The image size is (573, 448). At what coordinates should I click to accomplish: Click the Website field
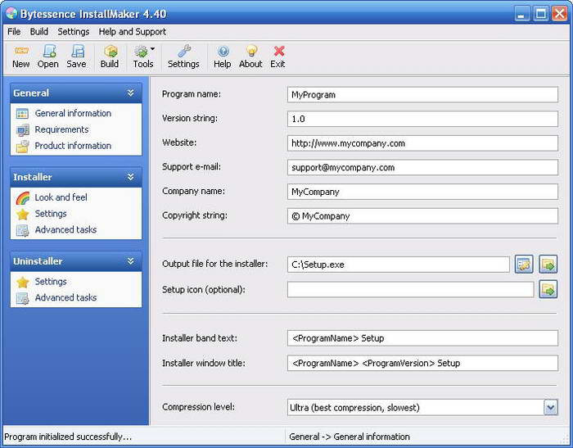click(422, 143)
